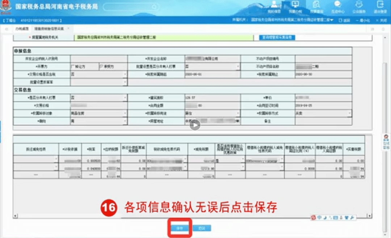Open the online customer service avatar icon

coord(386,142)
